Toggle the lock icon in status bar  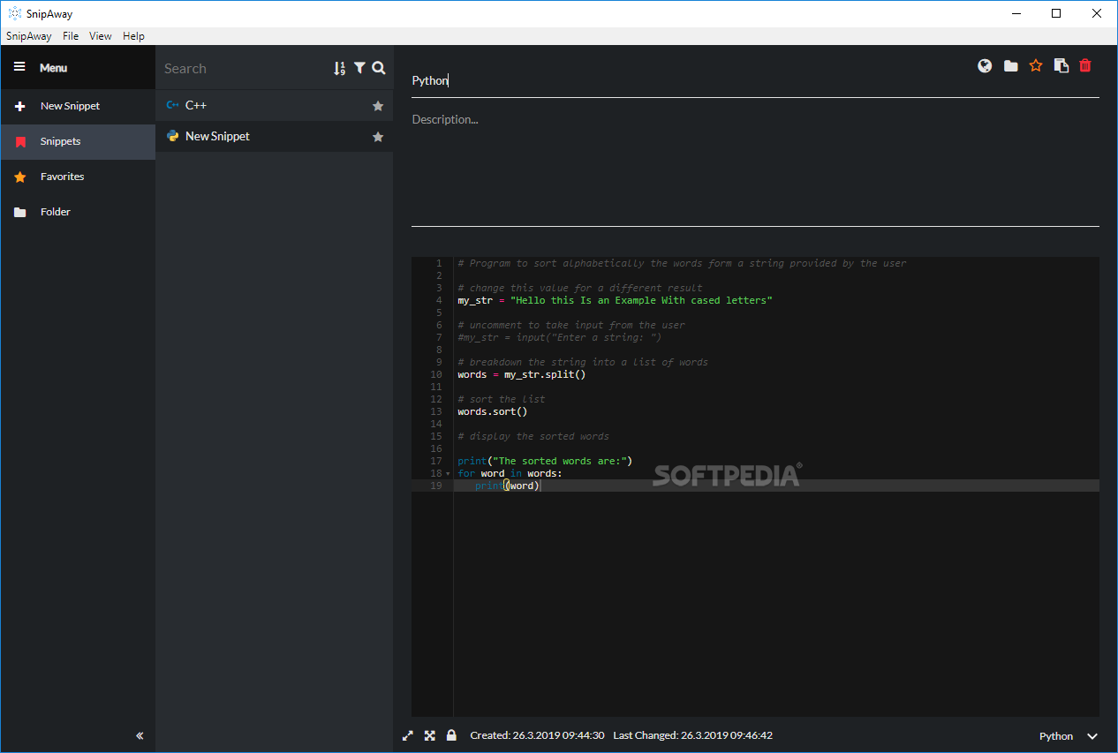451,735
